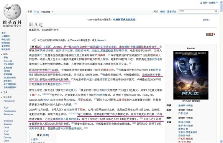
Task: Open the 询问处 sidebar link
Action: coord(7,71)
